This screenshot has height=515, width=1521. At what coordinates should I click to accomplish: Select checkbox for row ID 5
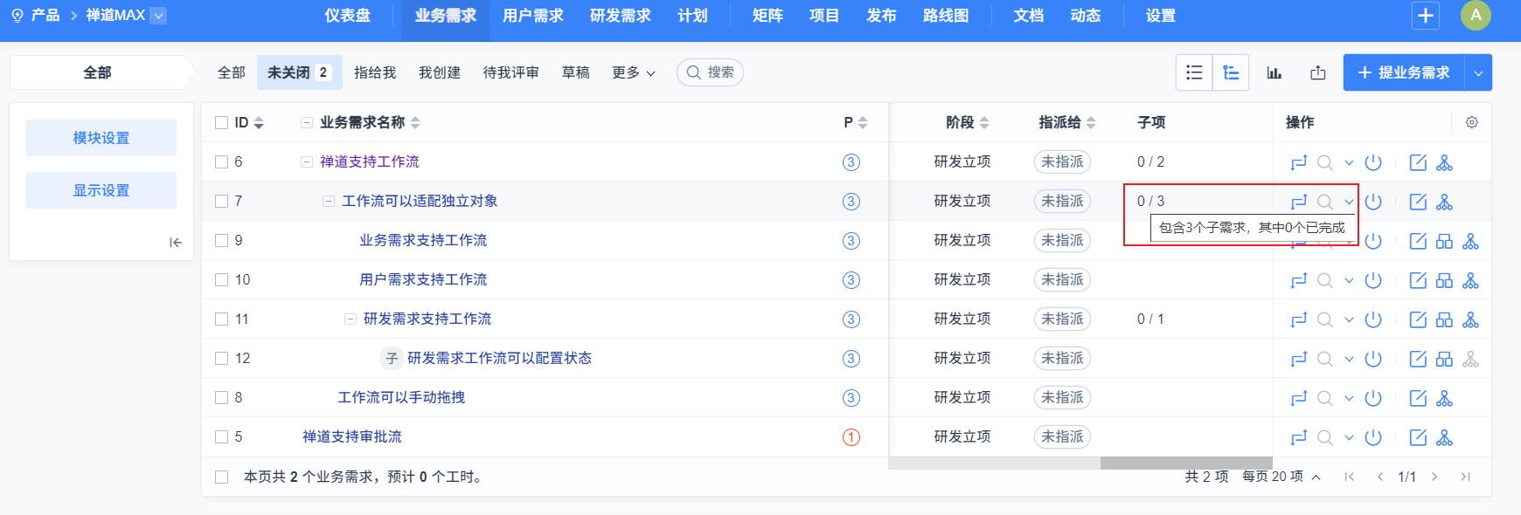click(222, 436)
